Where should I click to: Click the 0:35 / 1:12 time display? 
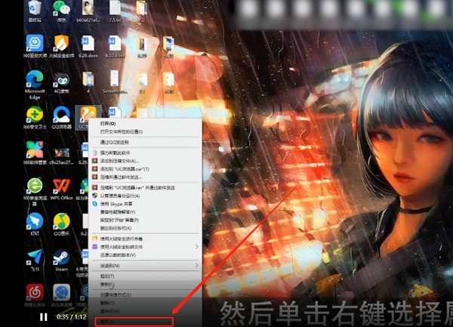72,317
